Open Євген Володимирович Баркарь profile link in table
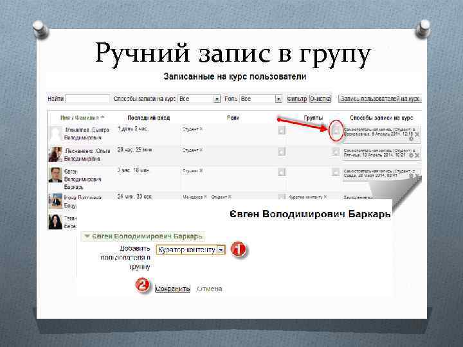Image resolution: width=463 pixels, height=347 pixels. [x=83, y=179]
